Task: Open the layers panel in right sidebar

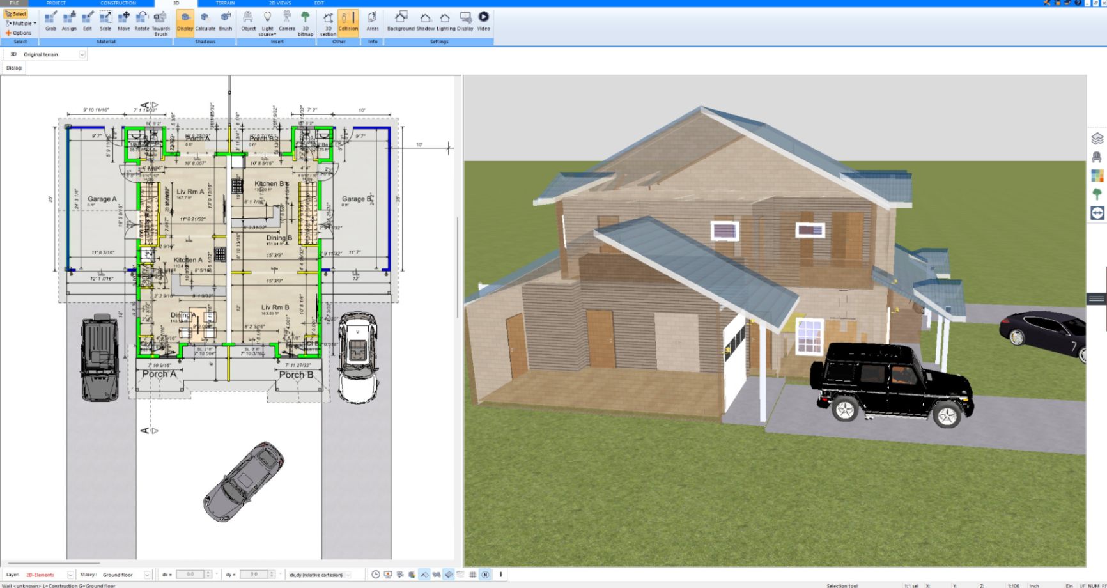Action: tap(1097, 138)
